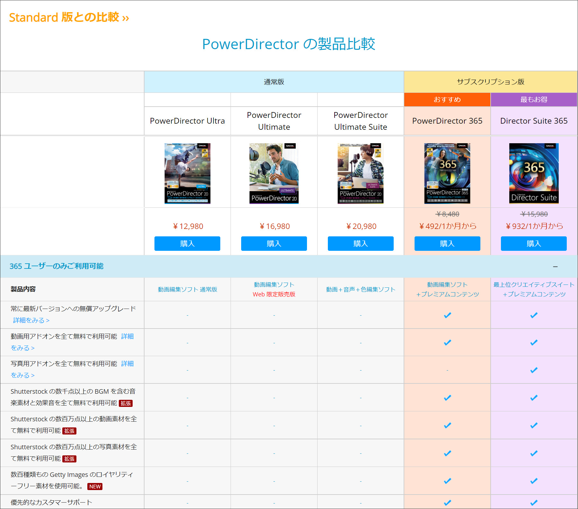Buy PowerDirector Ultimate Suite with 購入 button
Image resolution: width=578 pixels, height=509 pixels.
[x=361, y=243]
